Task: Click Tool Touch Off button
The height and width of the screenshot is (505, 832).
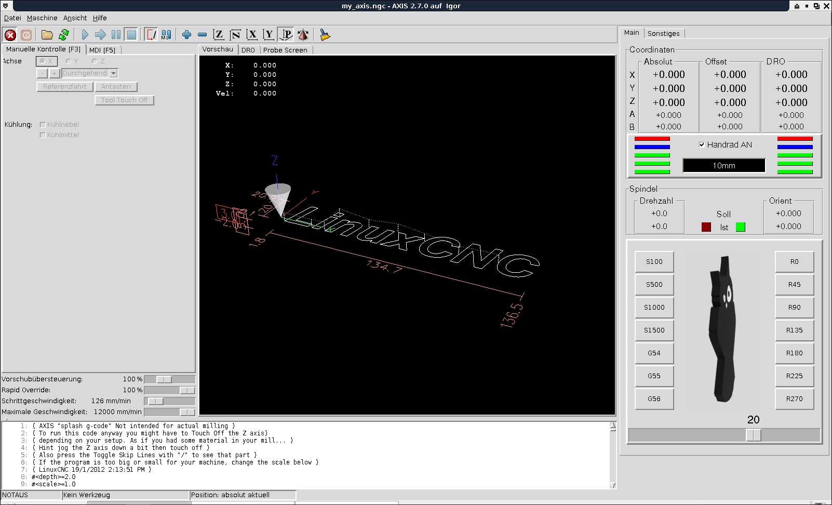Action: tap(124, 100)
